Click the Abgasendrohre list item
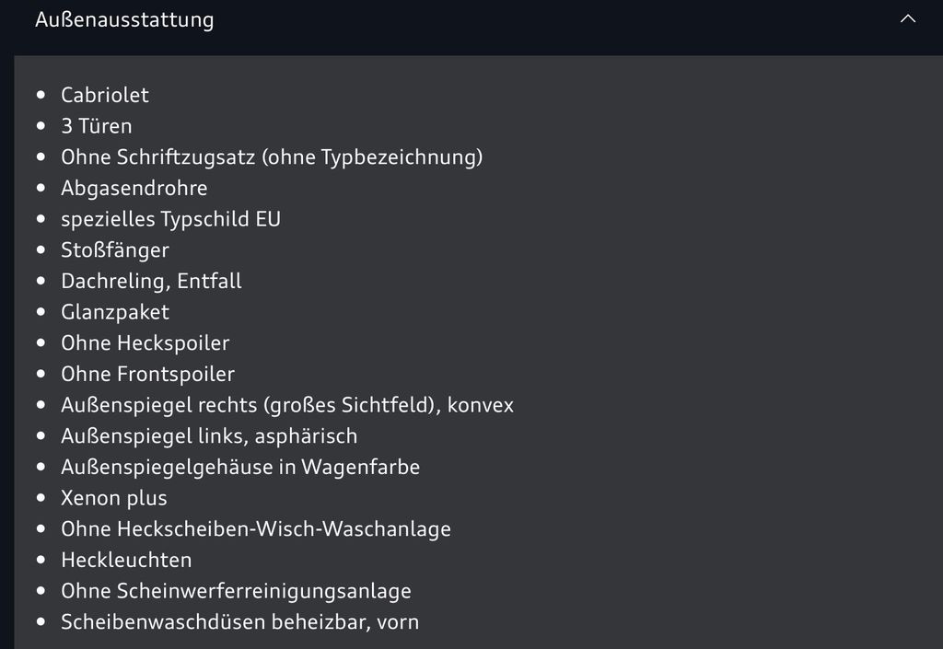 click(x=134, y=189)
